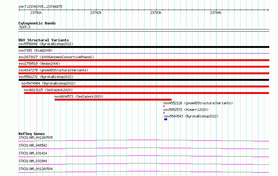Select the magenta line under STK31|NR_048542
Screen dimensions: 278x176
pyautogui.click(x=144, y=148)
